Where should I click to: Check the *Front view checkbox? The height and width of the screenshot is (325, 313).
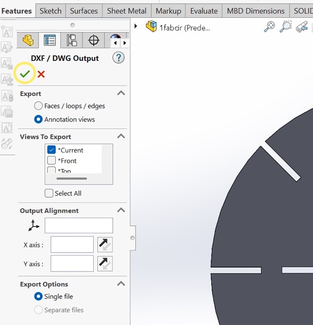[x=51, y=160]
